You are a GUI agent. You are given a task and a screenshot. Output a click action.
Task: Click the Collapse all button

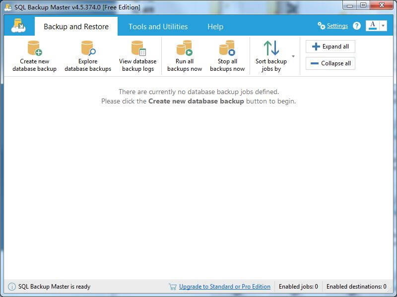tap(330, 63)
